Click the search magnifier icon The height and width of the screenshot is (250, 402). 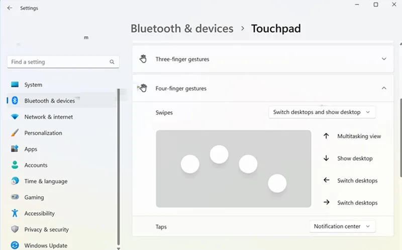(112, 62)
